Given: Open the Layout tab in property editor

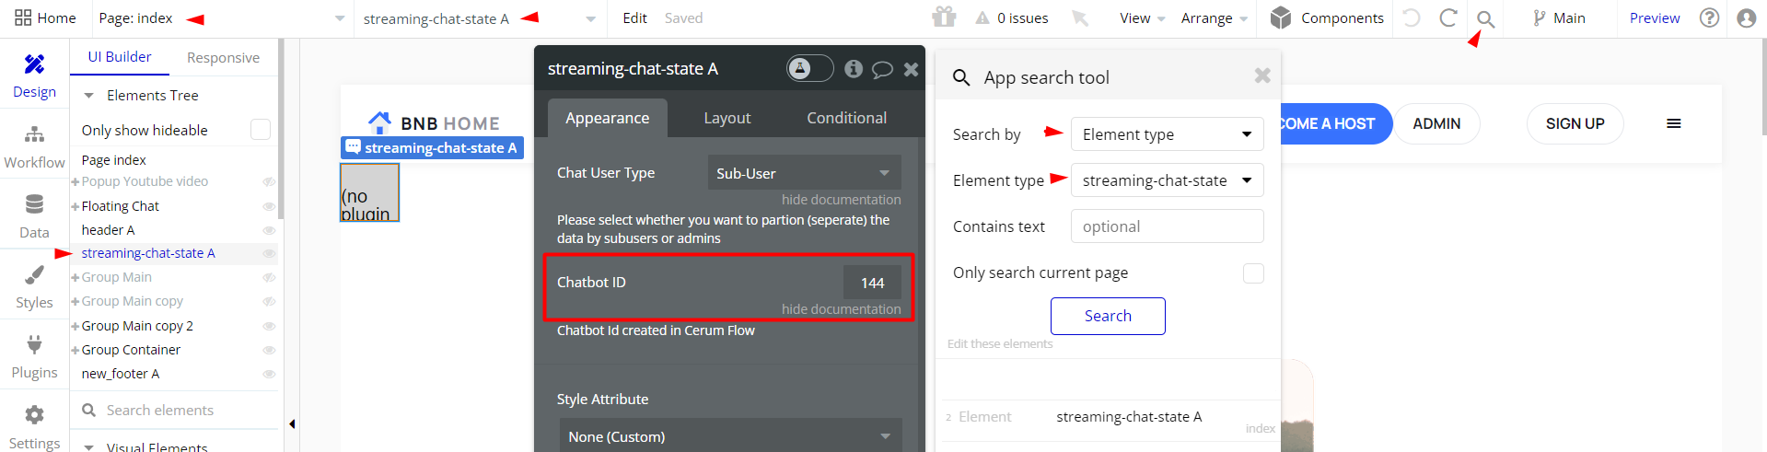Looking at the screenshot, I should click(727, 118).
